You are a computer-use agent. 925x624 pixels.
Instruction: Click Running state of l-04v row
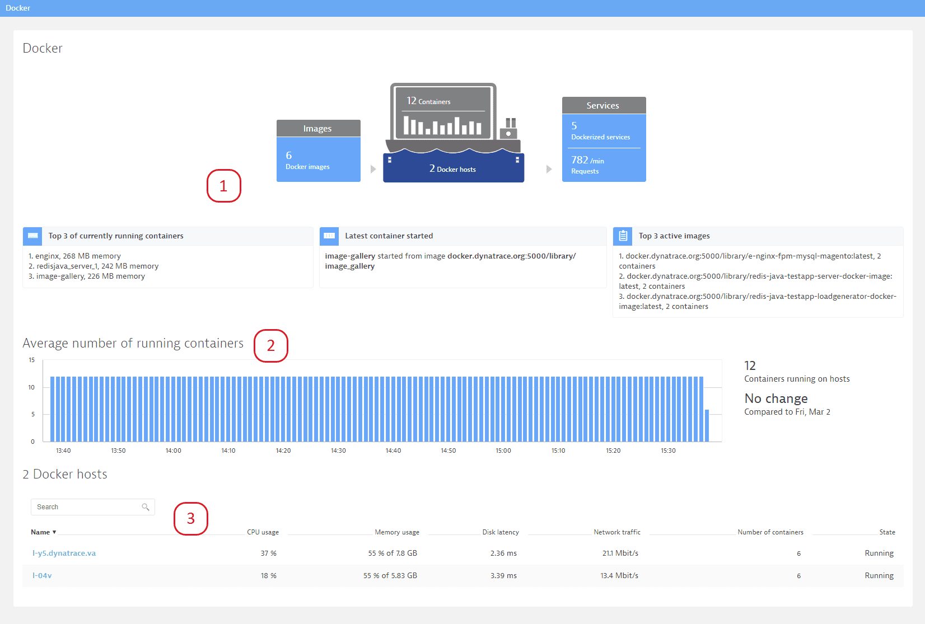pyautogui.click(x=879, y=575)
